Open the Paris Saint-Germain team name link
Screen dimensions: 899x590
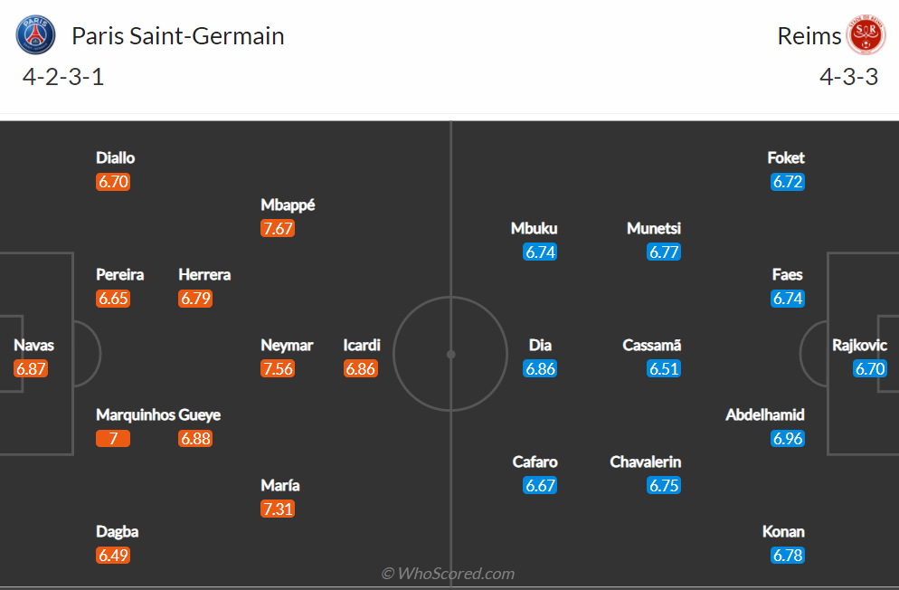point(178,36)
